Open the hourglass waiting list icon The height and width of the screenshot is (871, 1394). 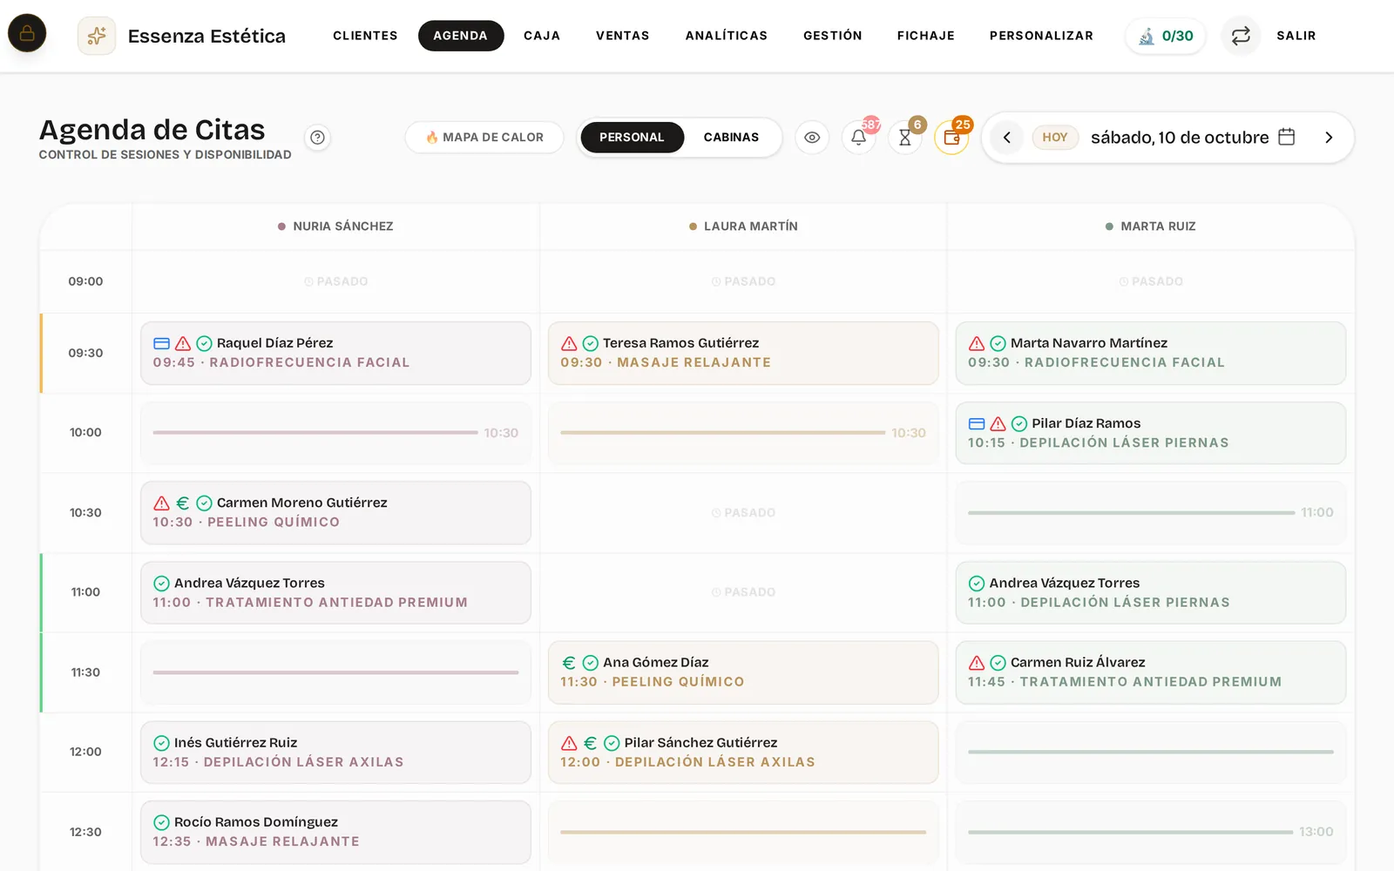[905, 138]
